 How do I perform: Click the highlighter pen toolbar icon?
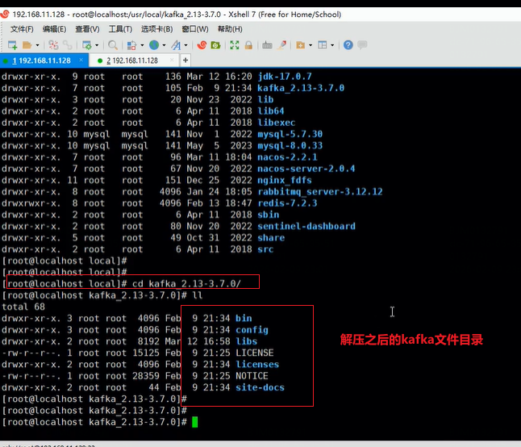pyautogui.click(x=282, y=45)
